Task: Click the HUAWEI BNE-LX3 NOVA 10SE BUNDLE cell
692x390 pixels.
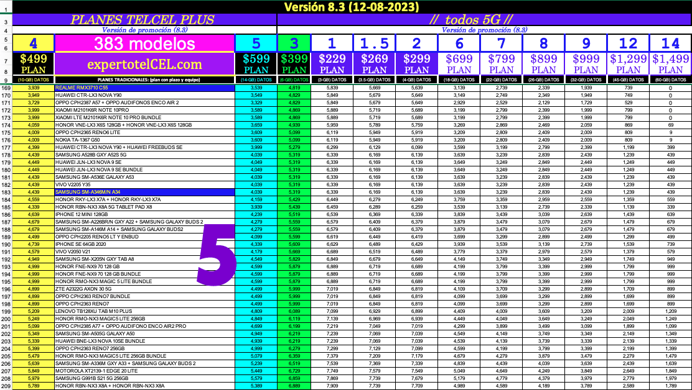Action: tap(144, 341)
